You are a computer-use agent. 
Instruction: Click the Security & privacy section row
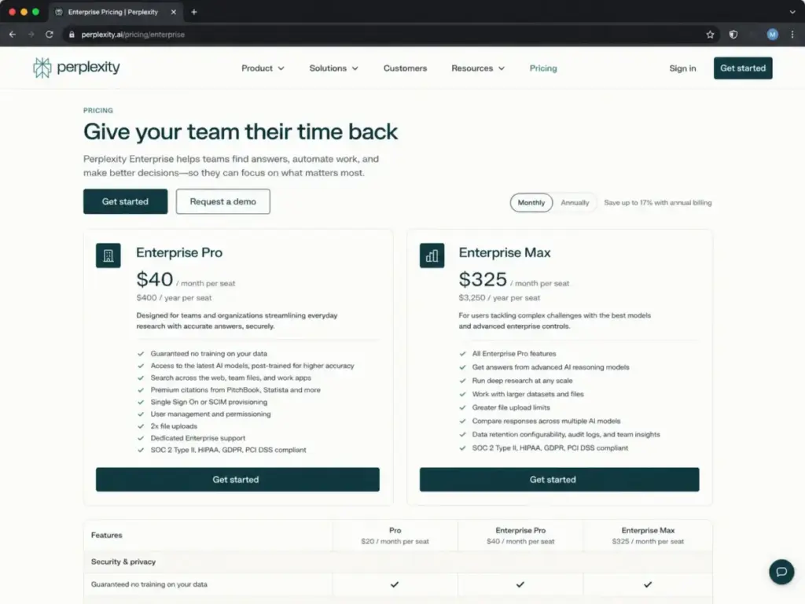398,562
